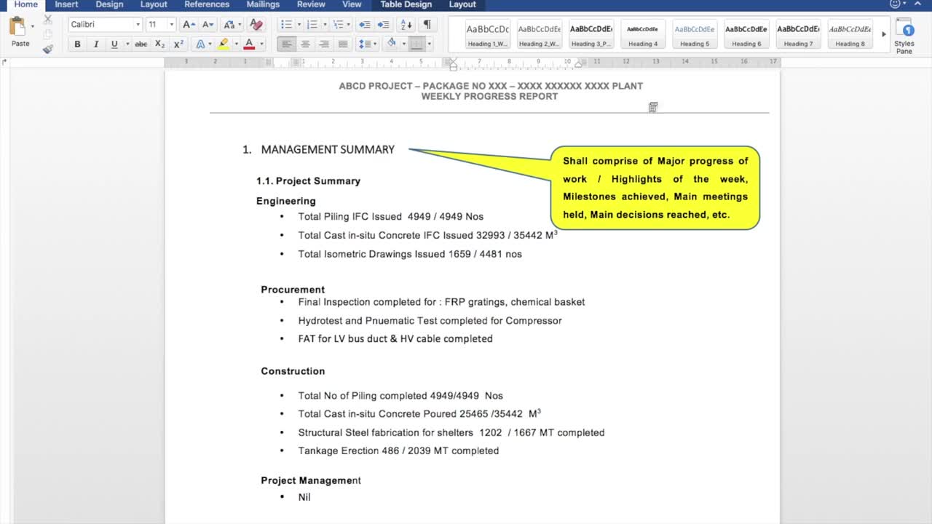Open the borders dropdown arrow
The height and width of the screenshot is (524, 932).
coord(429,44)
